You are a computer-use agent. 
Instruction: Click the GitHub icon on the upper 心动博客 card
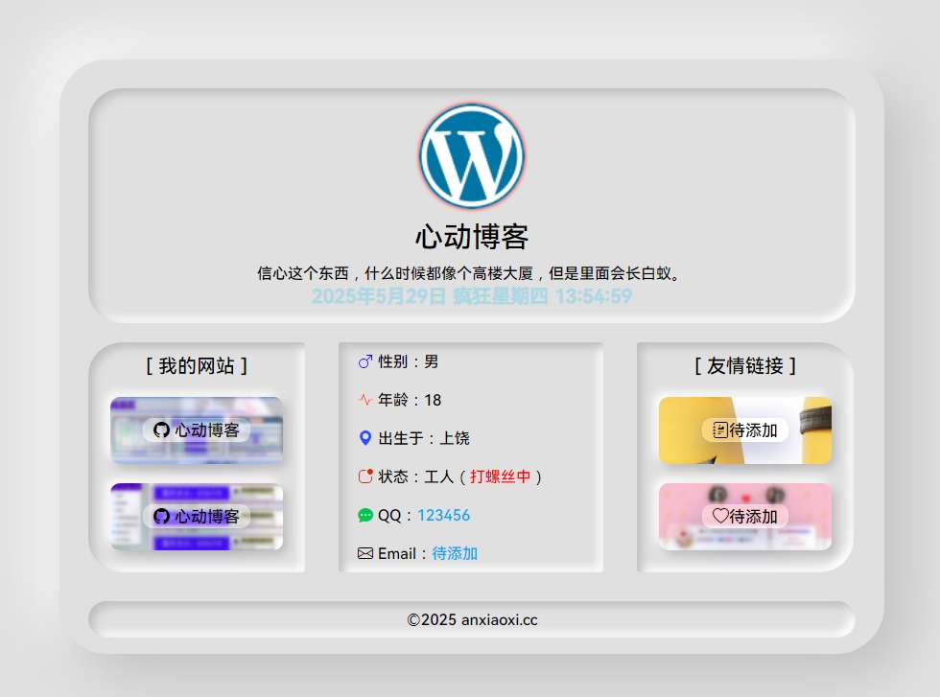[x=161, y=430]
